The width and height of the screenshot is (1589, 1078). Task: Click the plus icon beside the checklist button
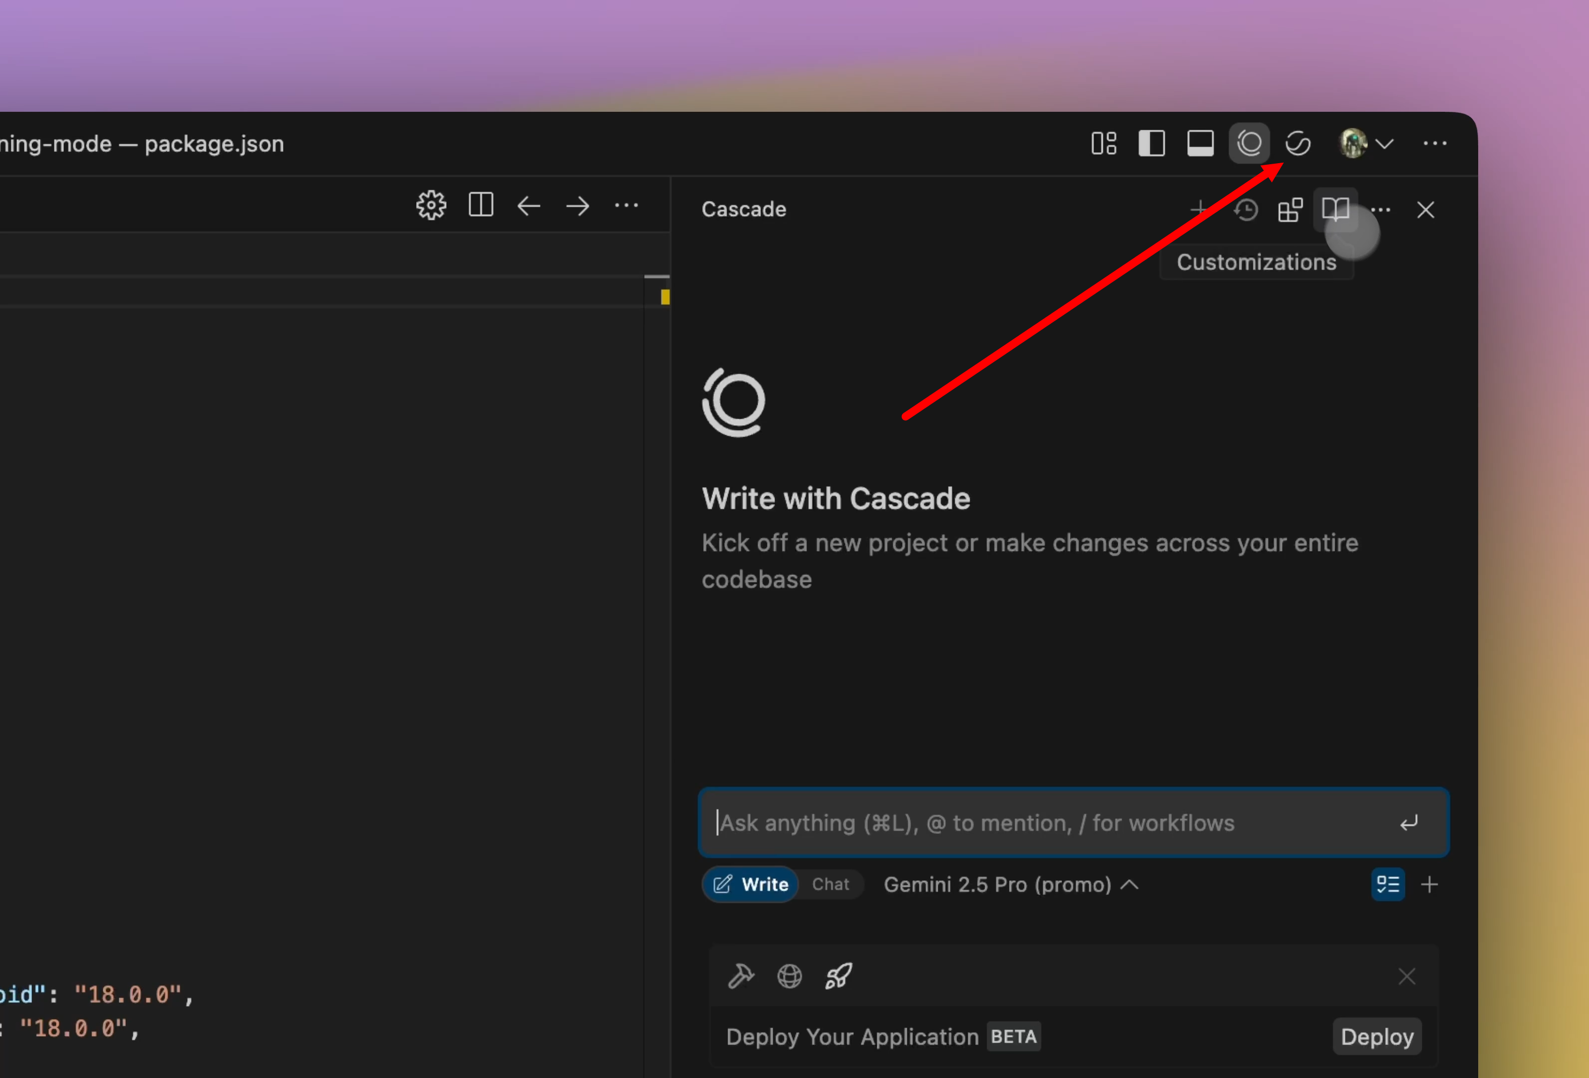click(1430, 884)
